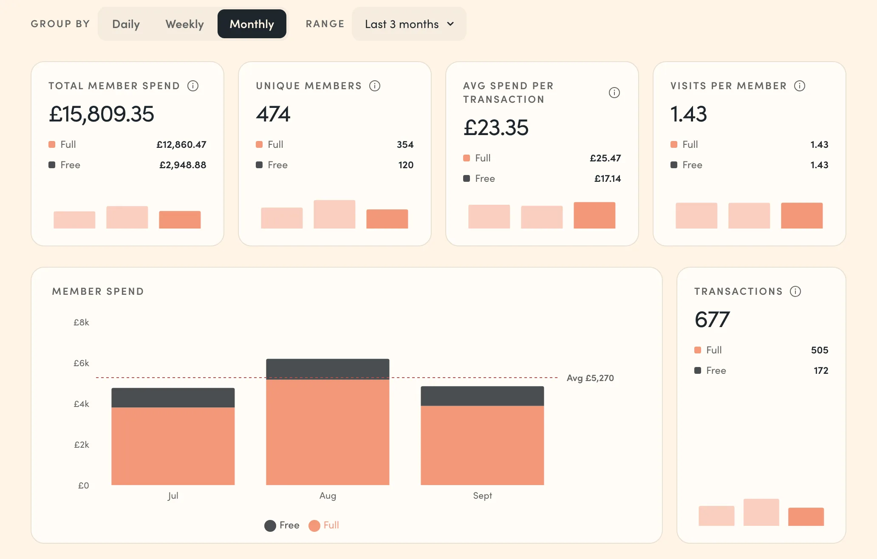Click the 677 transactions total

point(712,319)
